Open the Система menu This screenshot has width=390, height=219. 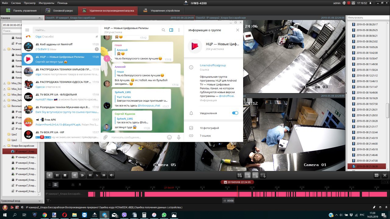point(16,3)
